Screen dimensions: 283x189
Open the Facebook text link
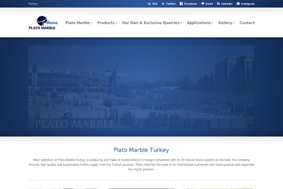tap(191, 4)
